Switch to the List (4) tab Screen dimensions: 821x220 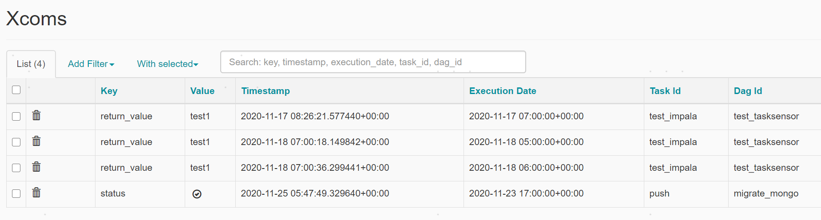[x=31, y=64]
